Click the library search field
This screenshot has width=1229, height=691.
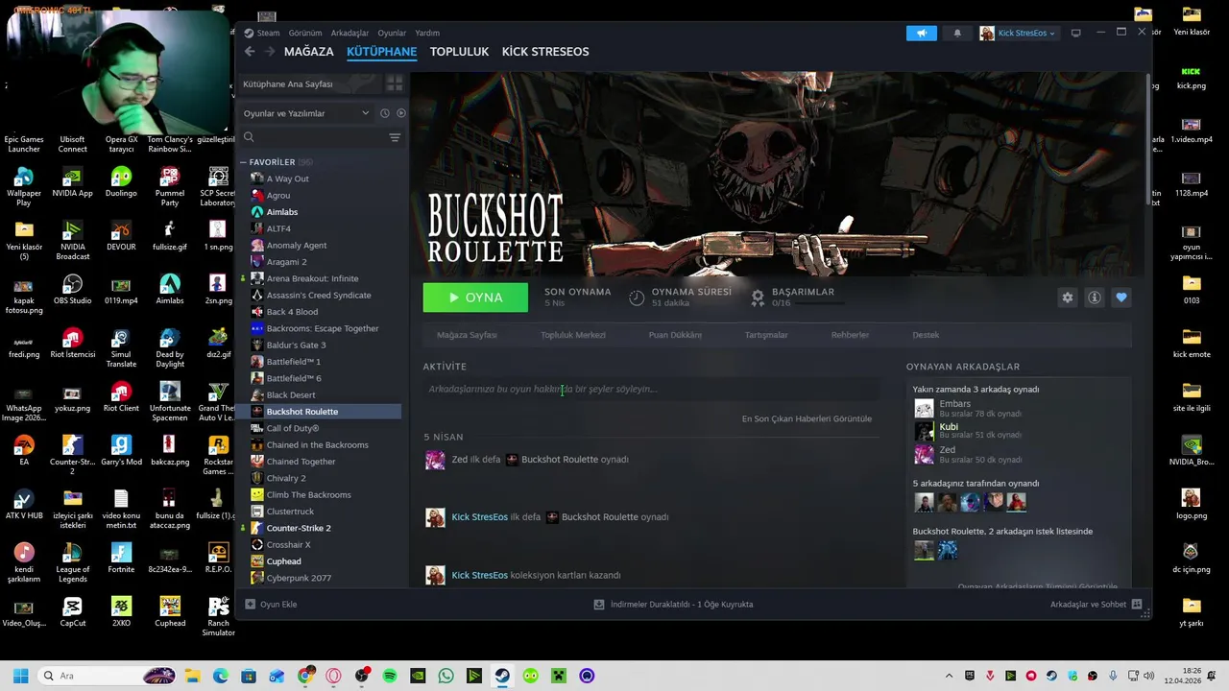[313, 137]
